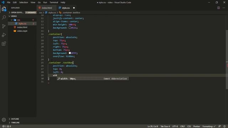Click Prettier in the status bar
The height and width of the screenshot is (128, 228).
[x=197, y=127]
